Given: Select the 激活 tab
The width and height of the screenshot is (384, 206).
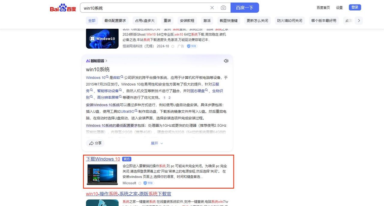Looking at the screenshot, I should tap(207, 21).
